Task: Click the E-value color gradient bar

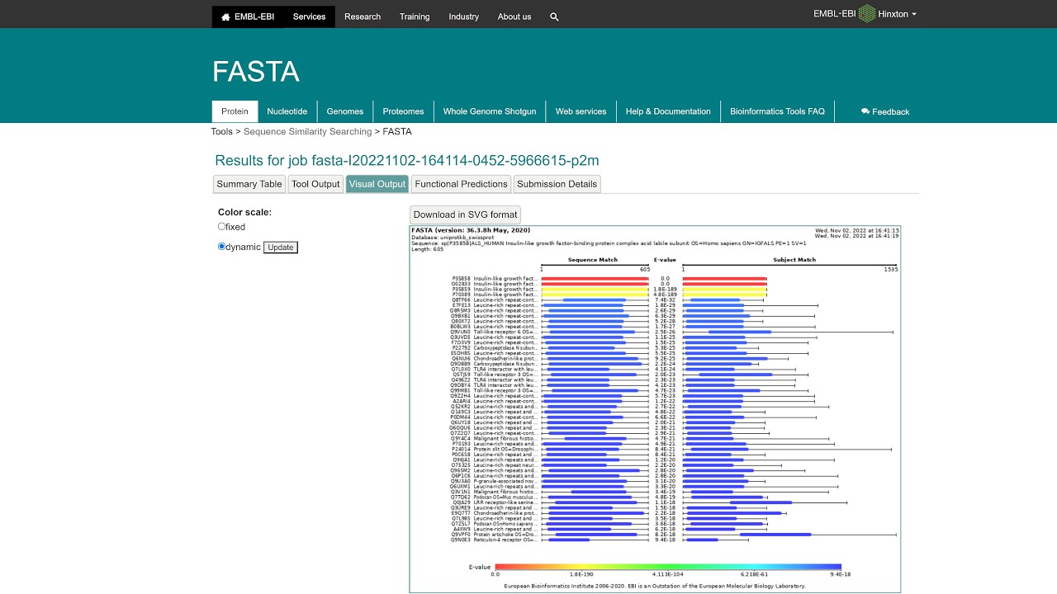Action: pyautogui.click(x=668, y=567)
